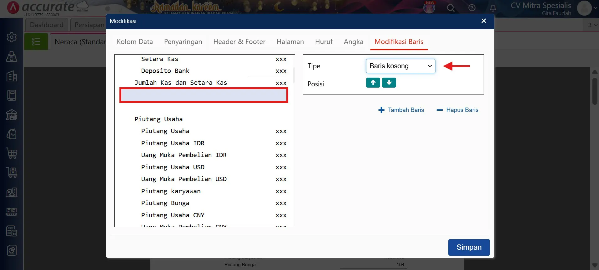The height and width of the screenshot is (270, 599).
Task: Click the Simpan button
Action: (469, 247)
